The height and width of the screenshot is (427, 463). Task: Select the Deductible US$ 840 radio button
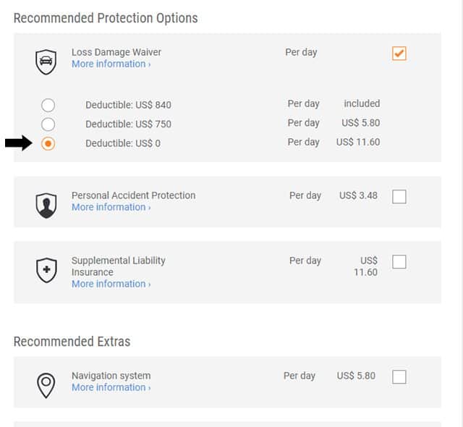pyautogui.click(x=48, y=105)
